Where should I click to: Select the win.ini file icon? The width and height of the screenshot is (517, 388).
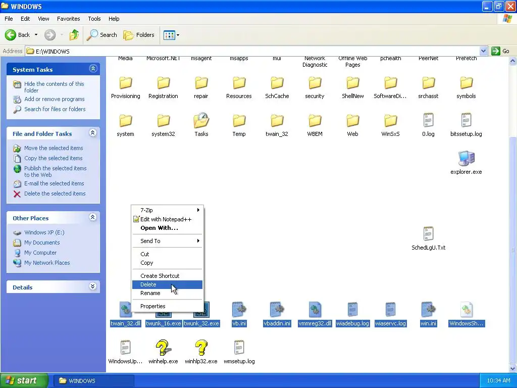[428, 310]
